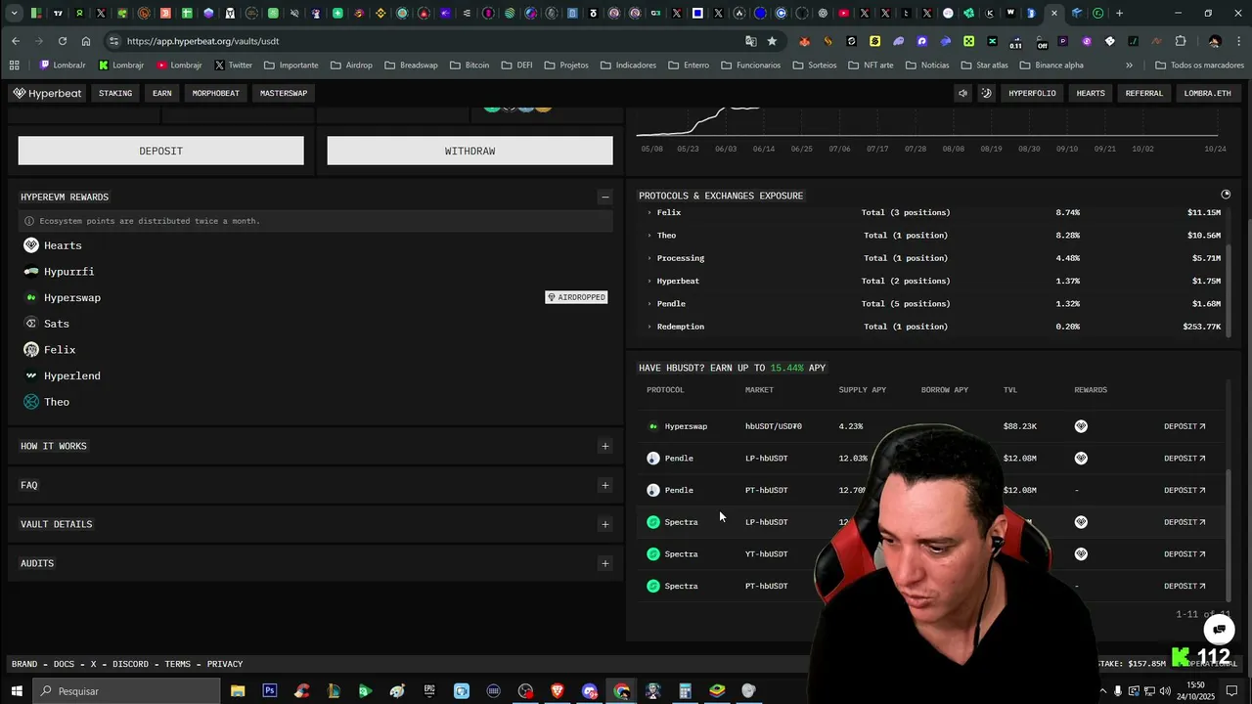The width and height of the screenshot is (1252, 704).
Task: Open Brave browser from the taskbar
Action: point(558,691)
